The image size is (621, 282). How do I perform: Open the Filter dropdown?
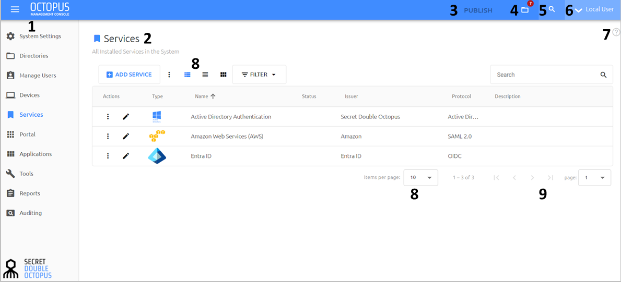(x=259, y=75)
